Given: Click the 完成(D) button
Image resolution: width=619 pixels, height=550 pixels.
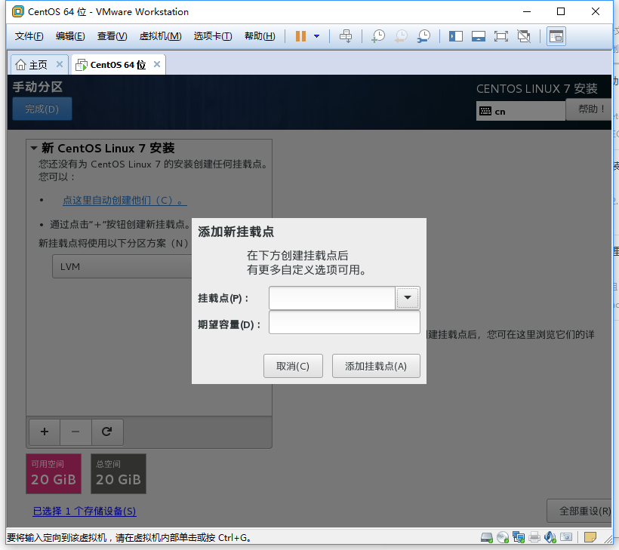Looking at the screenshot, I should pos(42,109).
